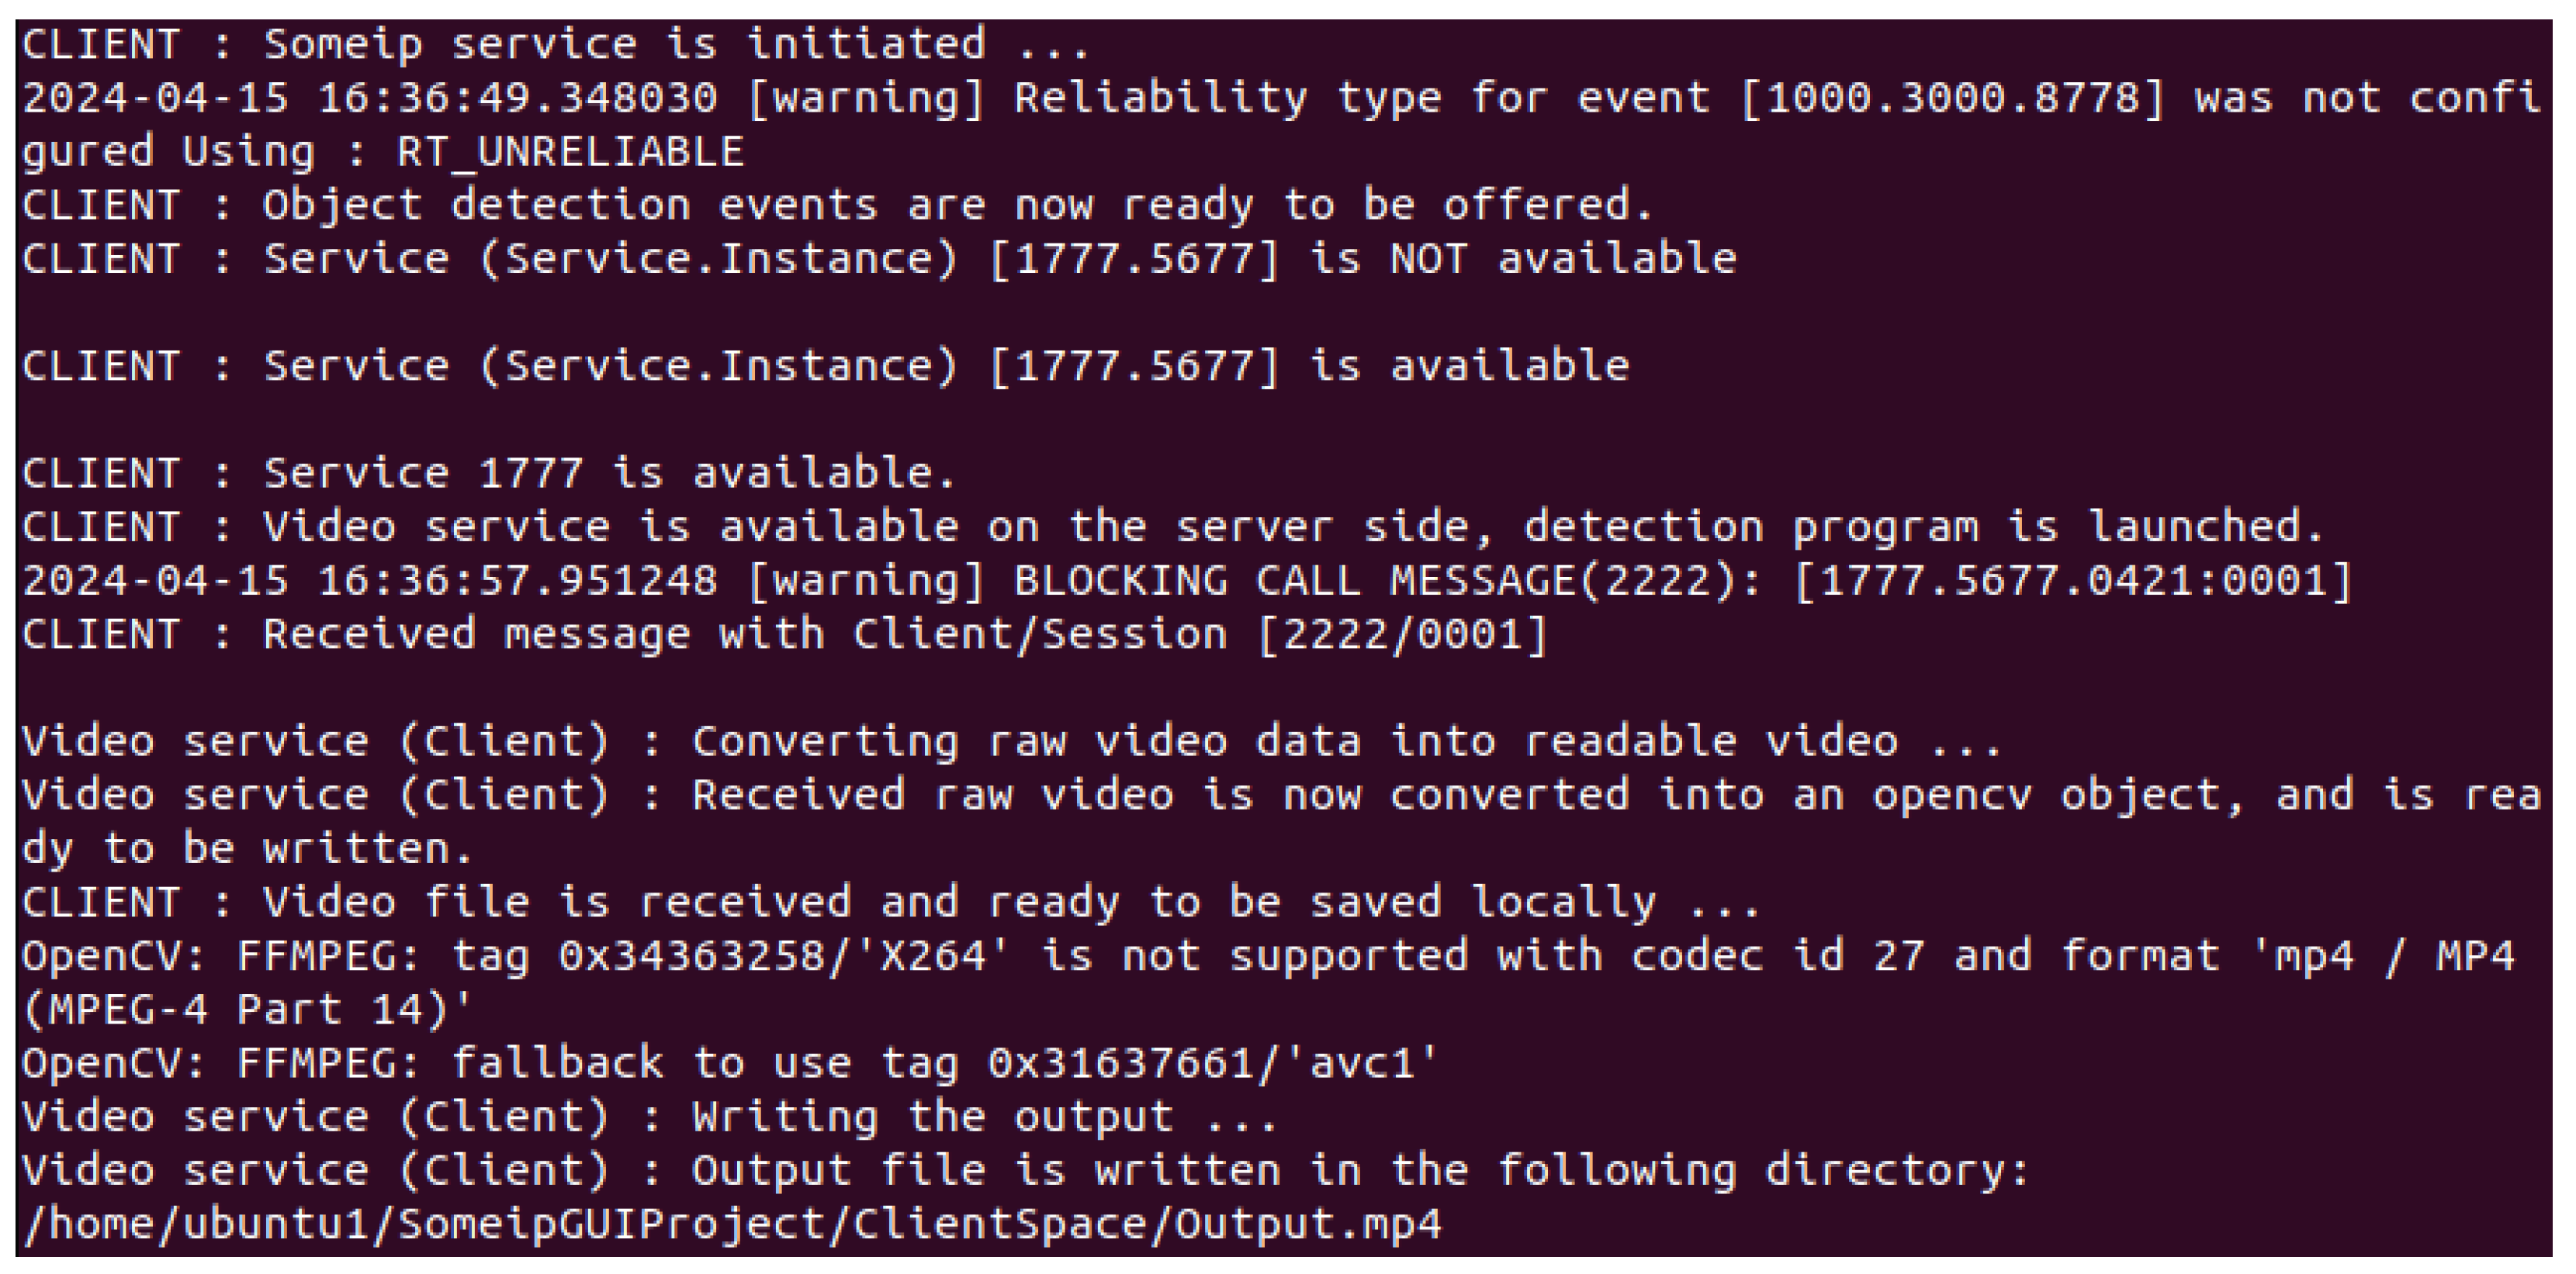Click the "detection program is launched" text
The width and height of the screenshot is (2576, 1274).
(x=1922, y=527)
